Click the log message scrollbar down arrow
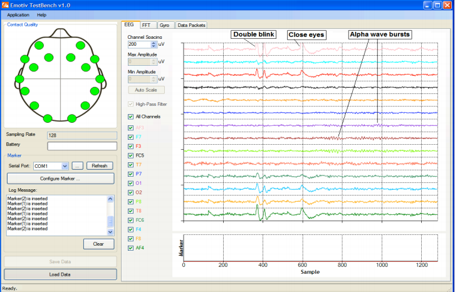The image size is (455, 292). point(110,232)
